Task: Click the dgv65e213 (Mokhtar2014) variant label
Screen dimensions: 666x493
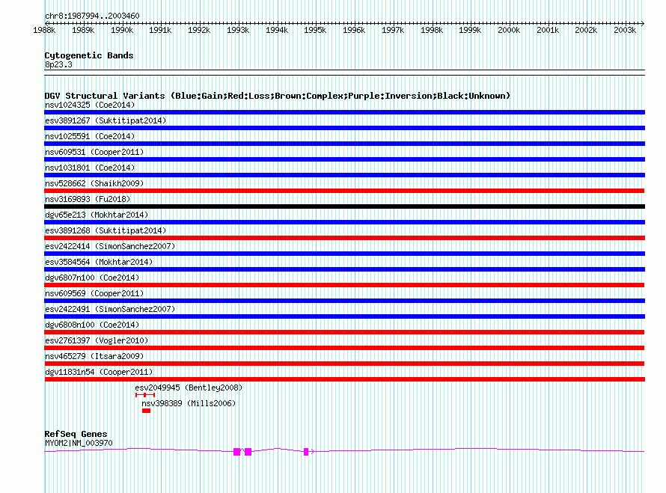Action: (x=97, y=215)
